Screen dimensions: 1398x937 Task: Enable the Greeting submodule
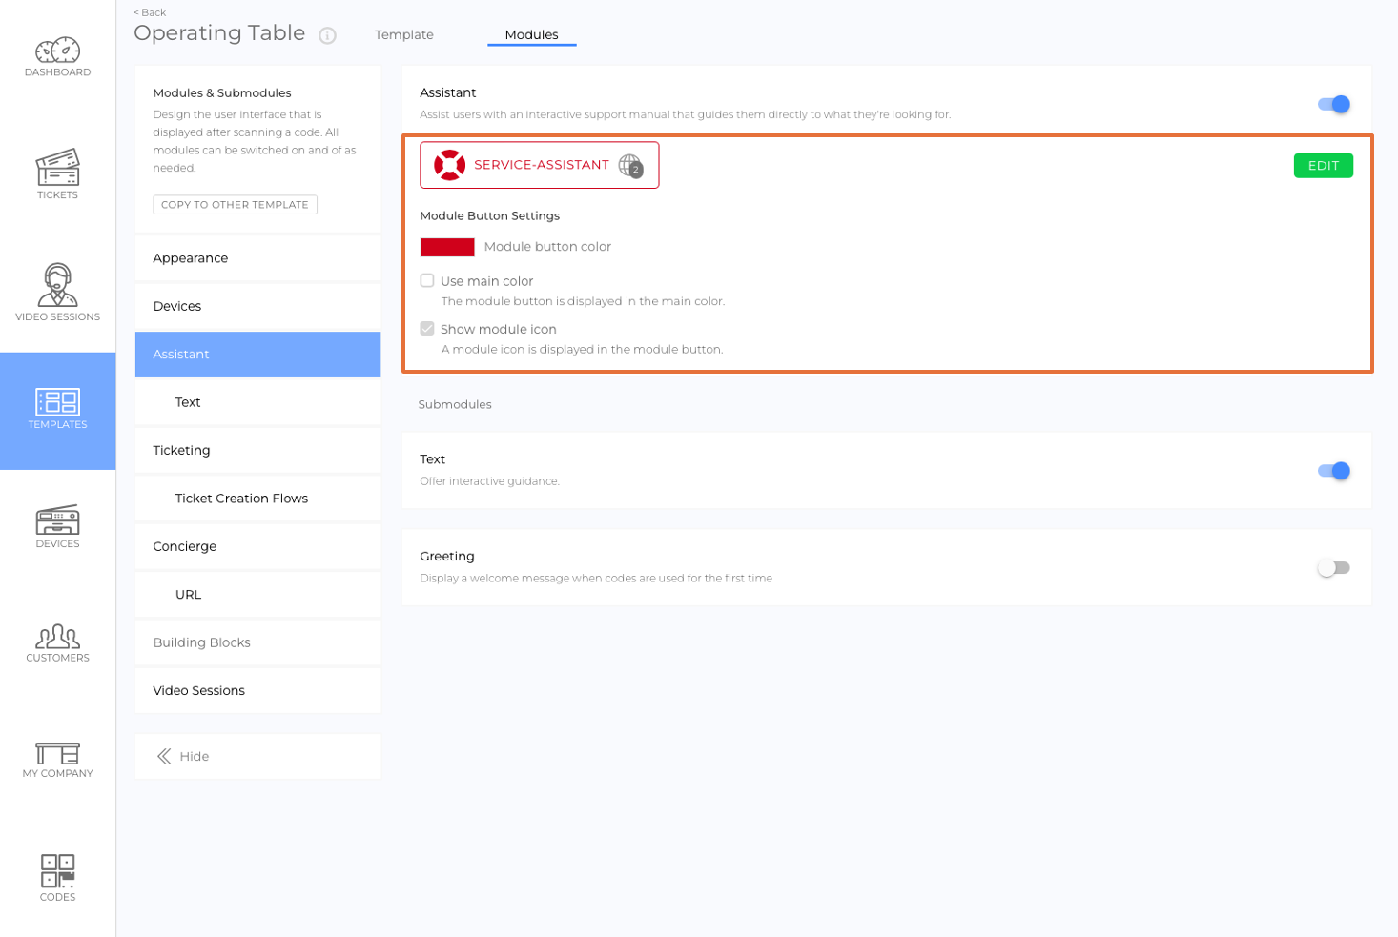(x=1333, y=567)
